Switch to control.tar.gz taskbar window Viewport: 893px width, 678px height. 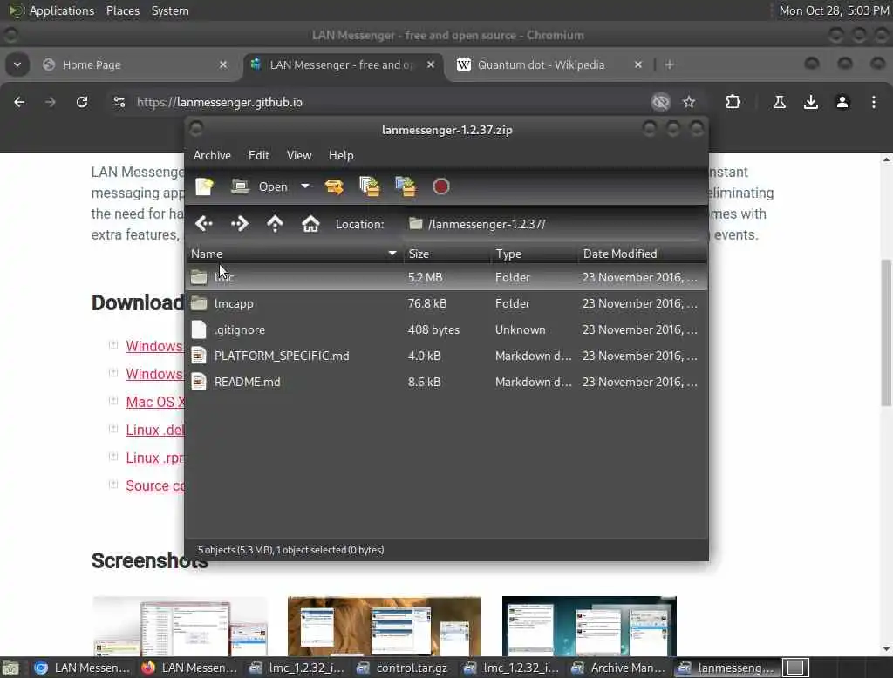(403, 668)
